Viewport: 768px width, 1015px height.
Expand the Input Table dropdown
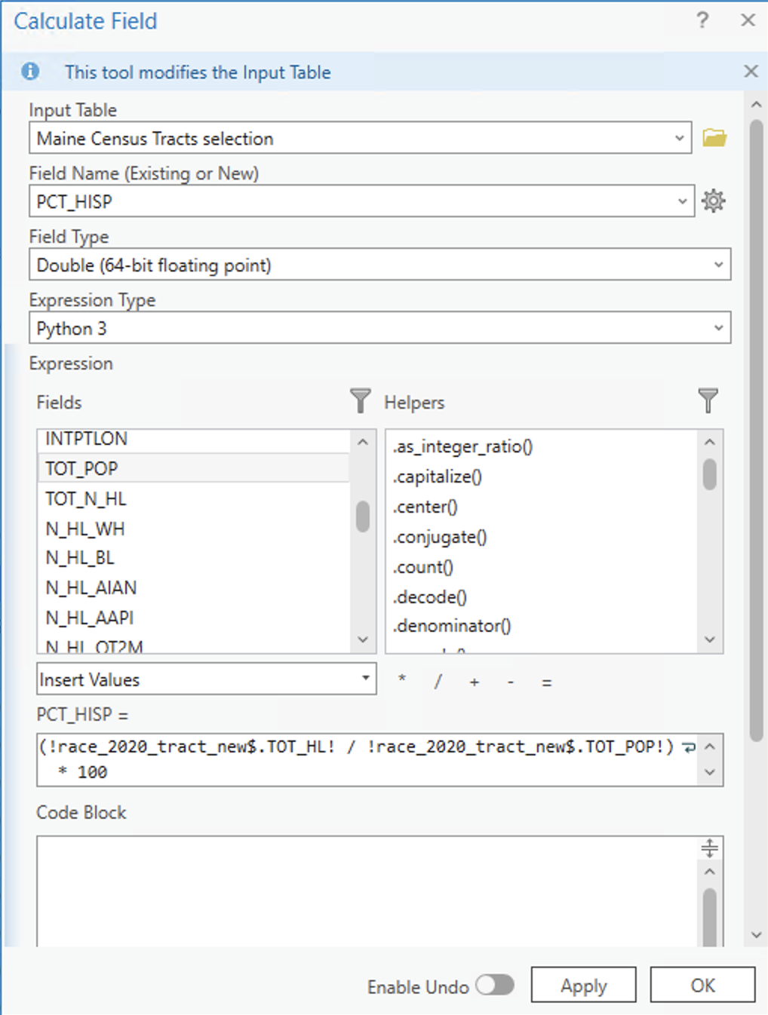coord(680,137)
